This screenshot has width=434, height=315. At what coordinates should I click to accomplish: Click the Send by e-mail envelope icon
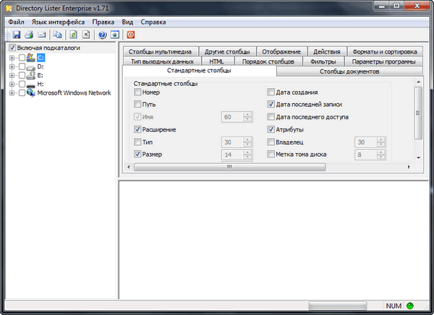[x=42, y=35]
